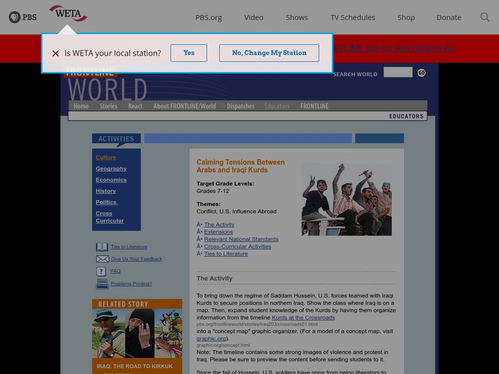
Task: Go to Stories tab
Action: coord(108,106)
